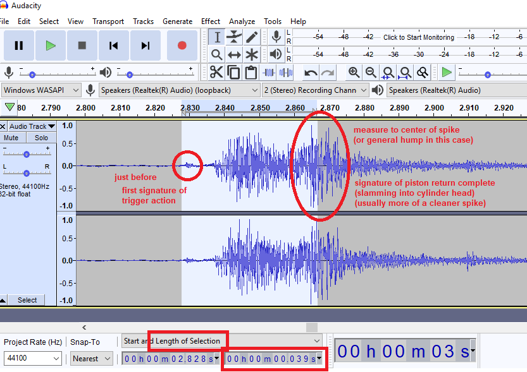Select the Draw pencil tool
The width and height of the screenshot is (527, 372).
tap(252, 37)
